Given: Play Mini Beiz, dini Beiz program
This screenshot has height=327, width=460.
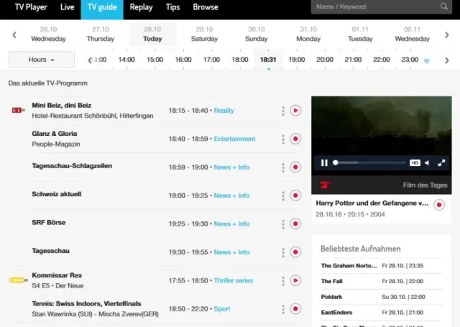Looking at the screenshot, I should pos(295,111).
